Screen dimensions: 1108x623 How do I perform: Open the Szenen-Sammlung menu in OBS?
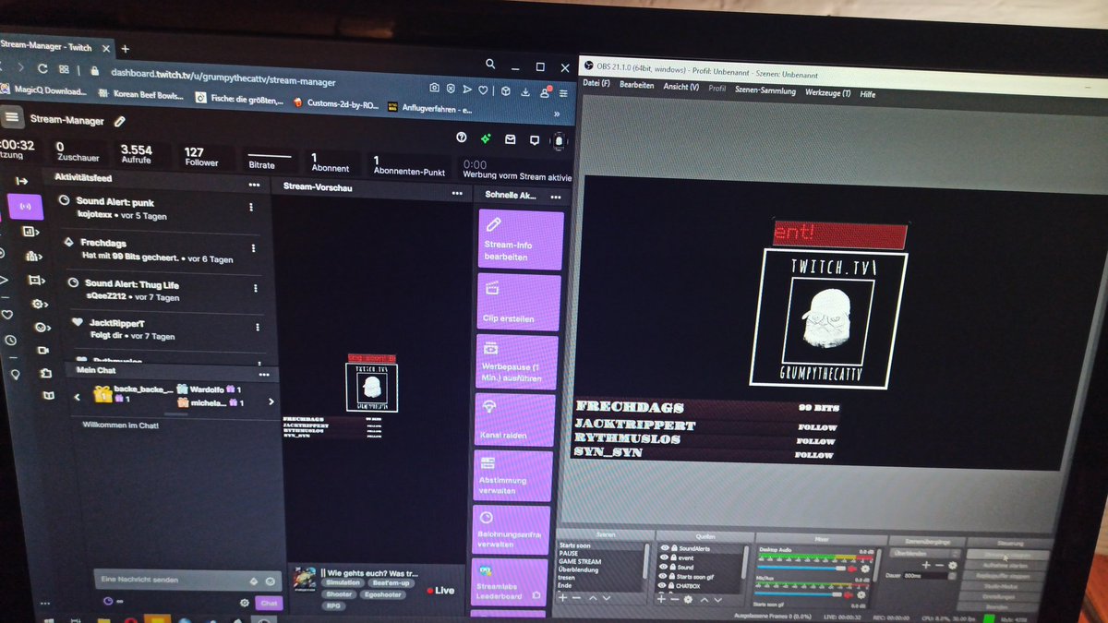pyautogui.click(x=765, y=90)
